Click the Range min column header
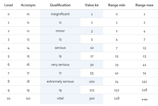158x106 pixels. pyautogui.click(x=117, y=5)
